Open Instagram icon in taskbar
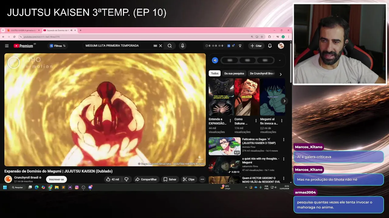Screen dimensions: 389x218 click(x=77, y=187)
